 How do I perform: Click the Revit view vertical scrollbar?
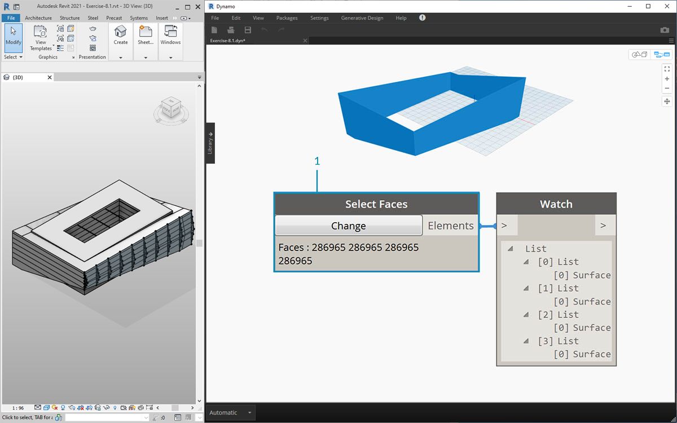coord(199,243)
